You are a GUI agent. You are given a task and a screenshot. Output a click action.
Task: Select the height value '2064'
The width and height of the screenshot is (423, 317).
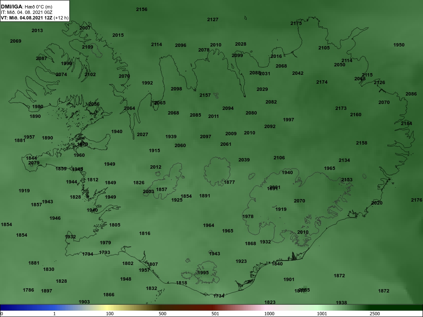coord(129,108)
